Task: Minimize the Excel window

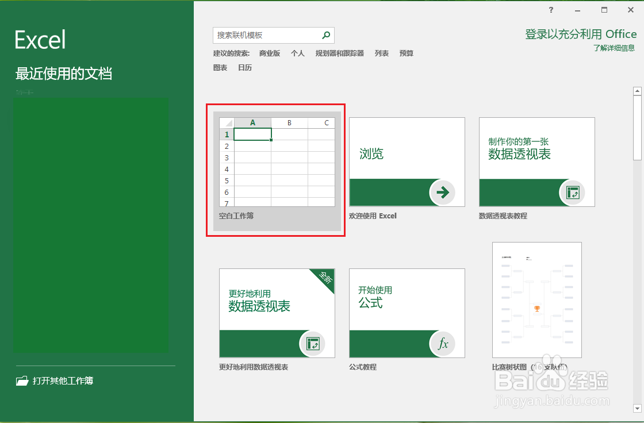Action: [x=577, y=10]
